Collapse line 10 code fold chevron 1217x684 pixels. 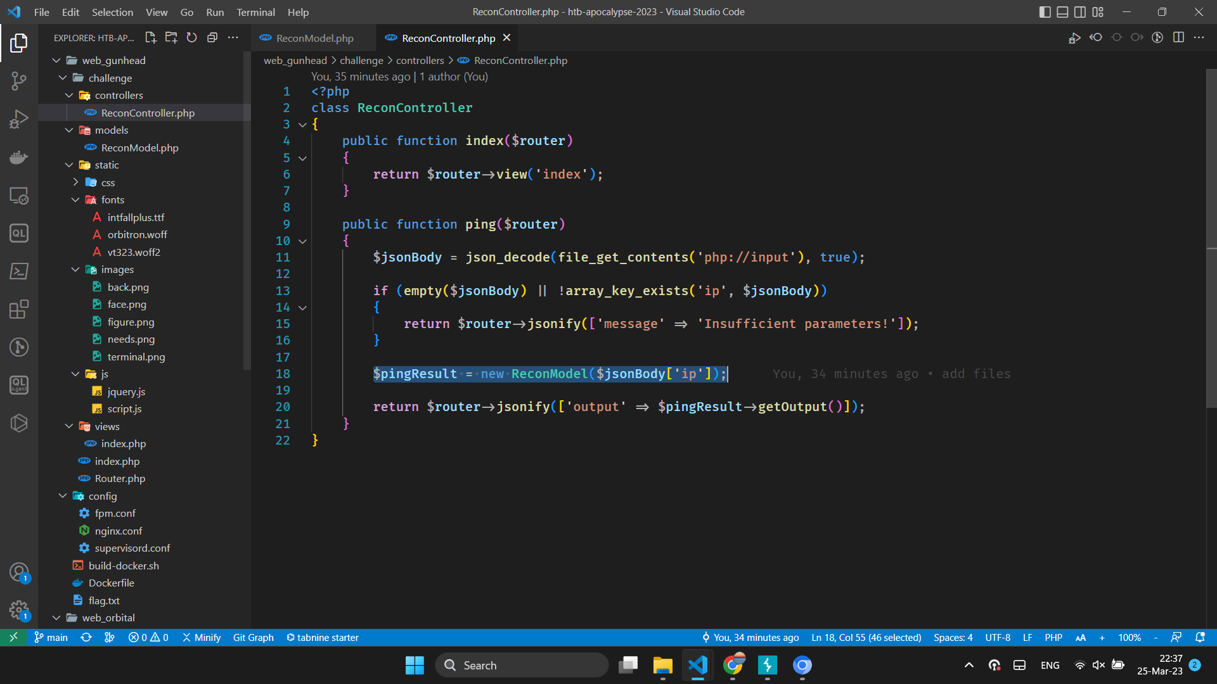pyautogui.click(x=302, y=241)
